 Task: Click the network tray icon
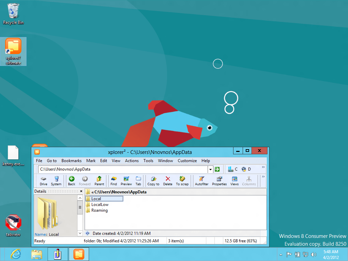pyautogui.click(x=306, y=255)
